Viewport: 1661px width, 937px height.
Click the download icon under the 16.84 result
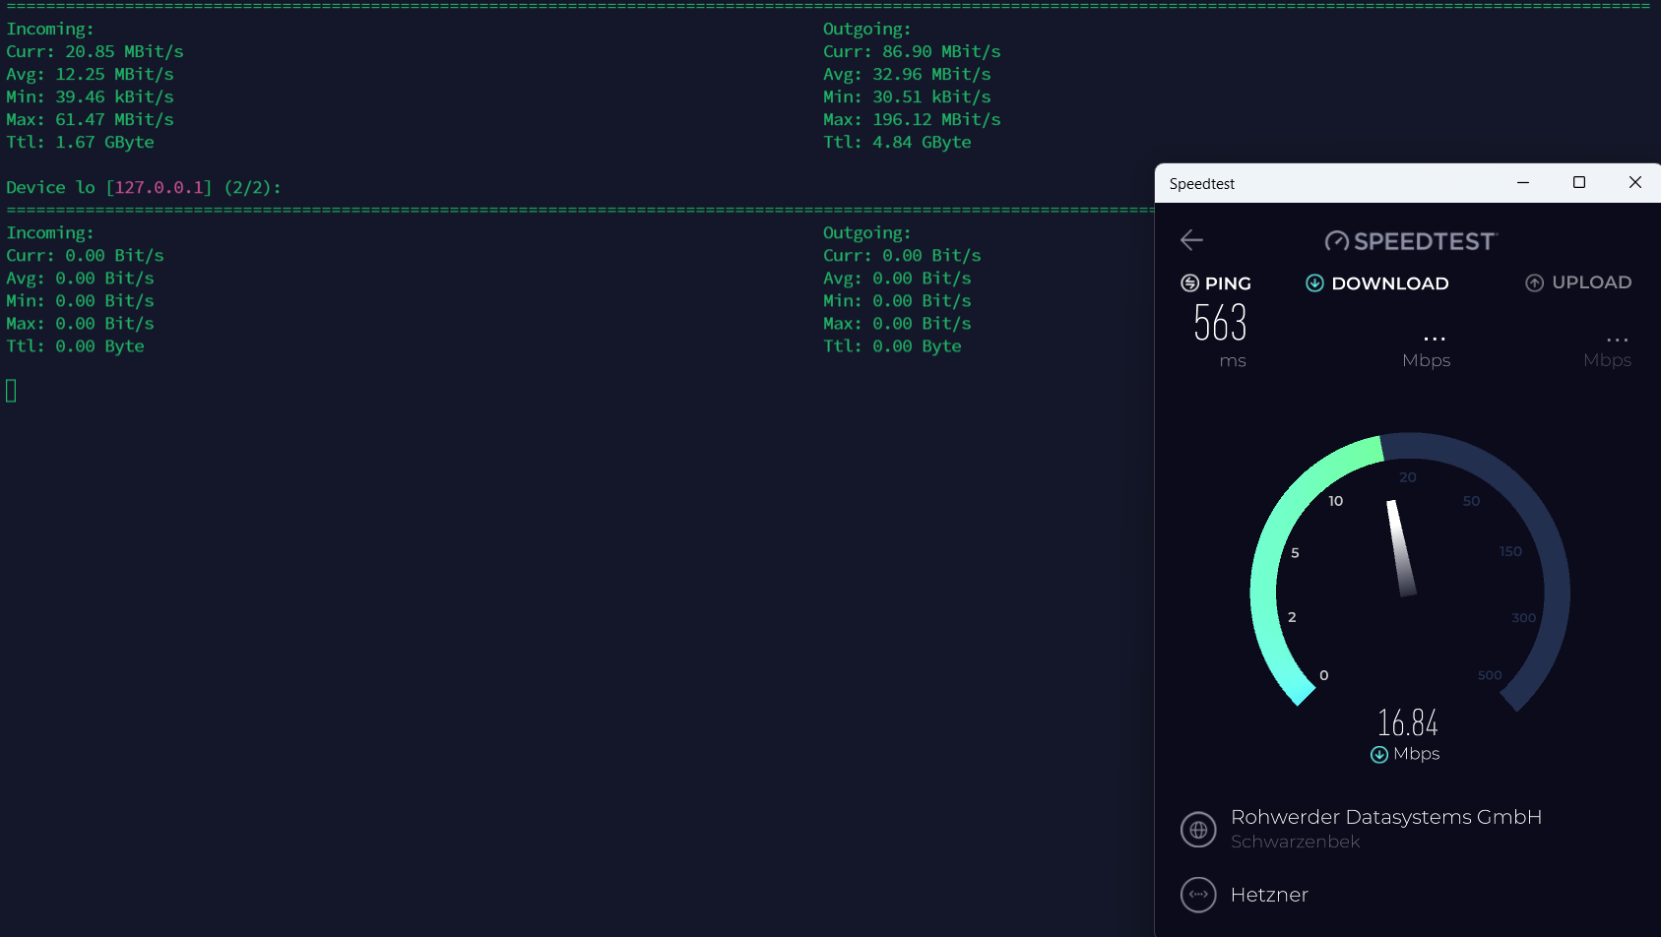(1377, 755)
